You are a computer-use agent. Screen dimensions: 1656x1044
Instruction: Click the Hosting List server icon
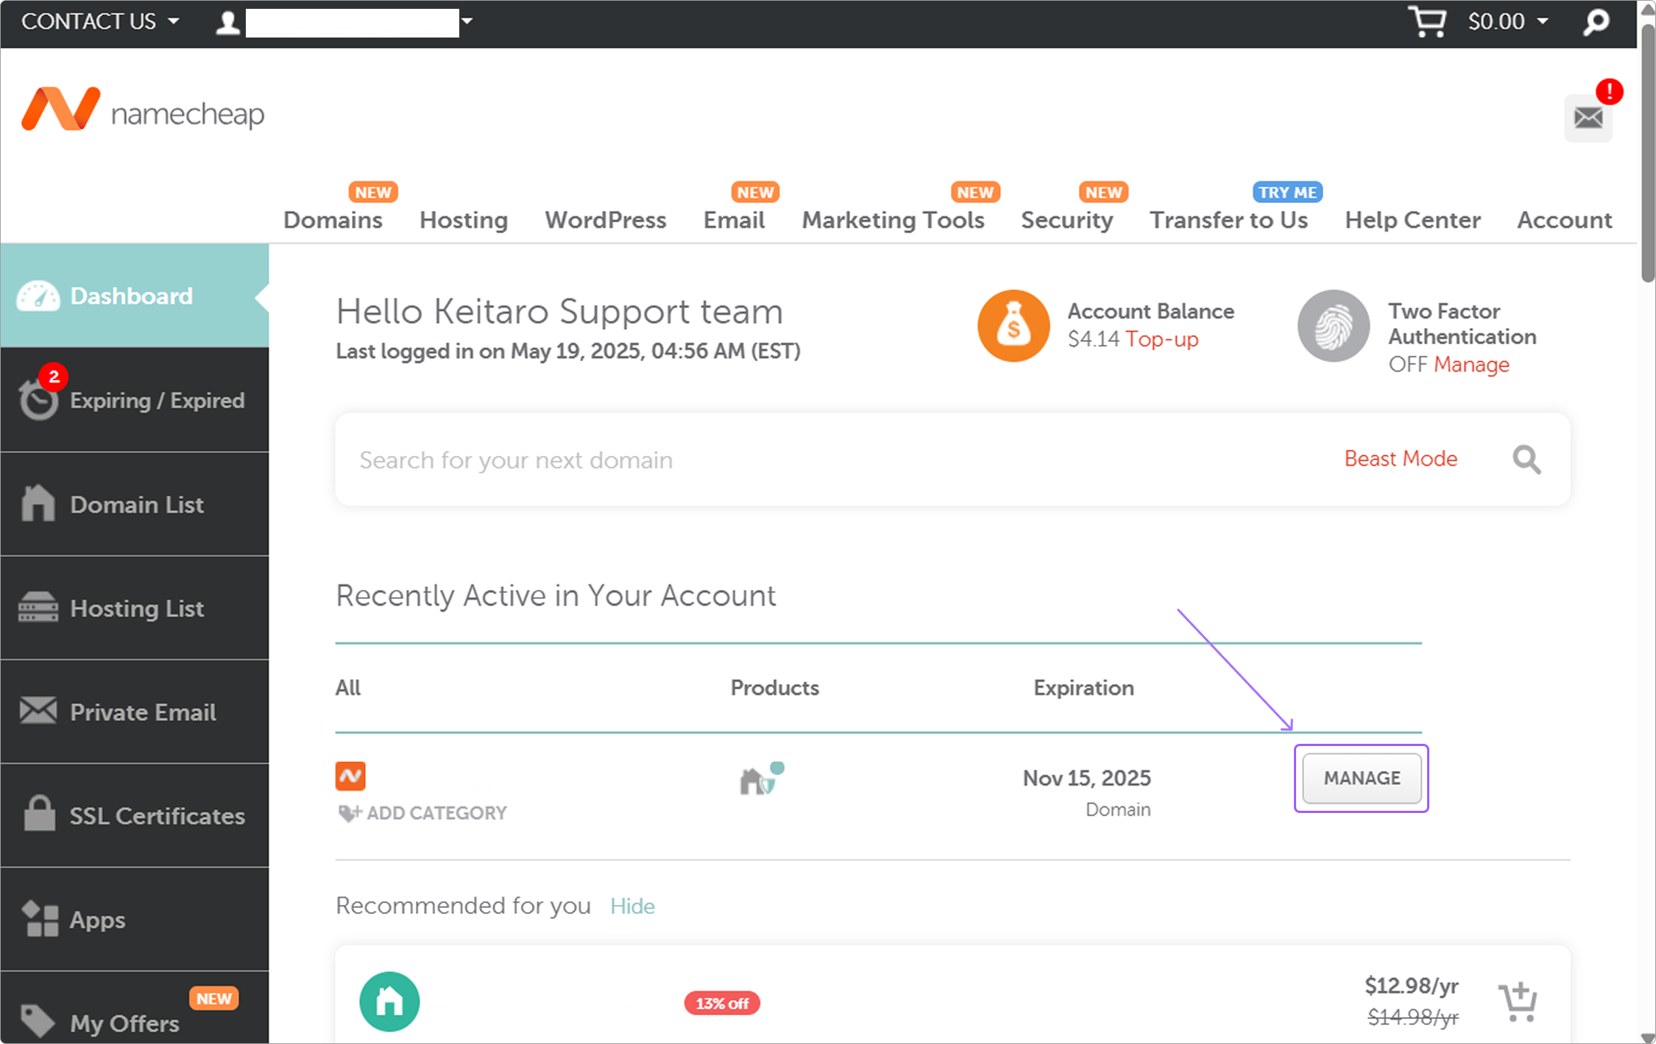pyautogui.click(x=38, y=608)
